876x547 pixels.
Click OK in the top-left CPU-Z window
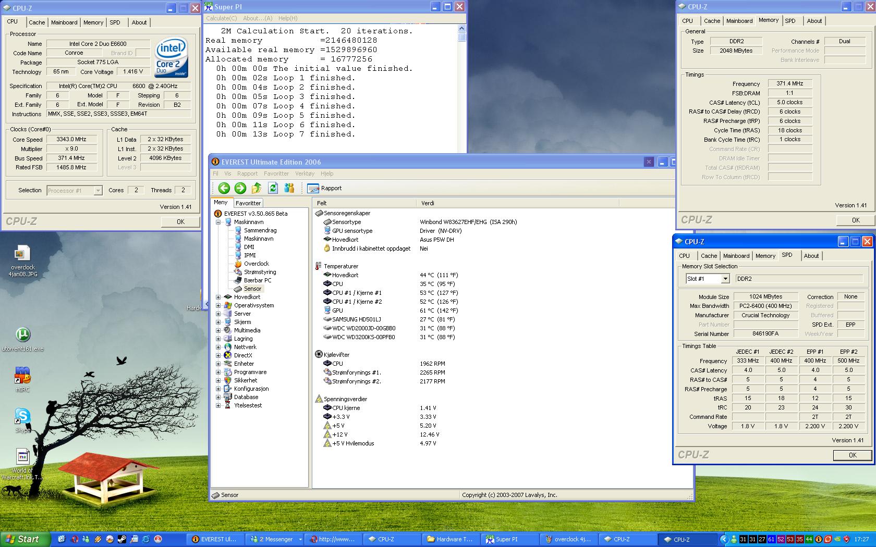(180, 222)
